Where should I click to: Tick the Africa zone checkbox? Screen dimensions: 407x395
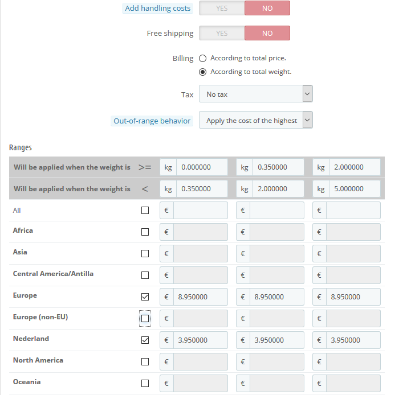pyautogui.click(x=145, y=232)
